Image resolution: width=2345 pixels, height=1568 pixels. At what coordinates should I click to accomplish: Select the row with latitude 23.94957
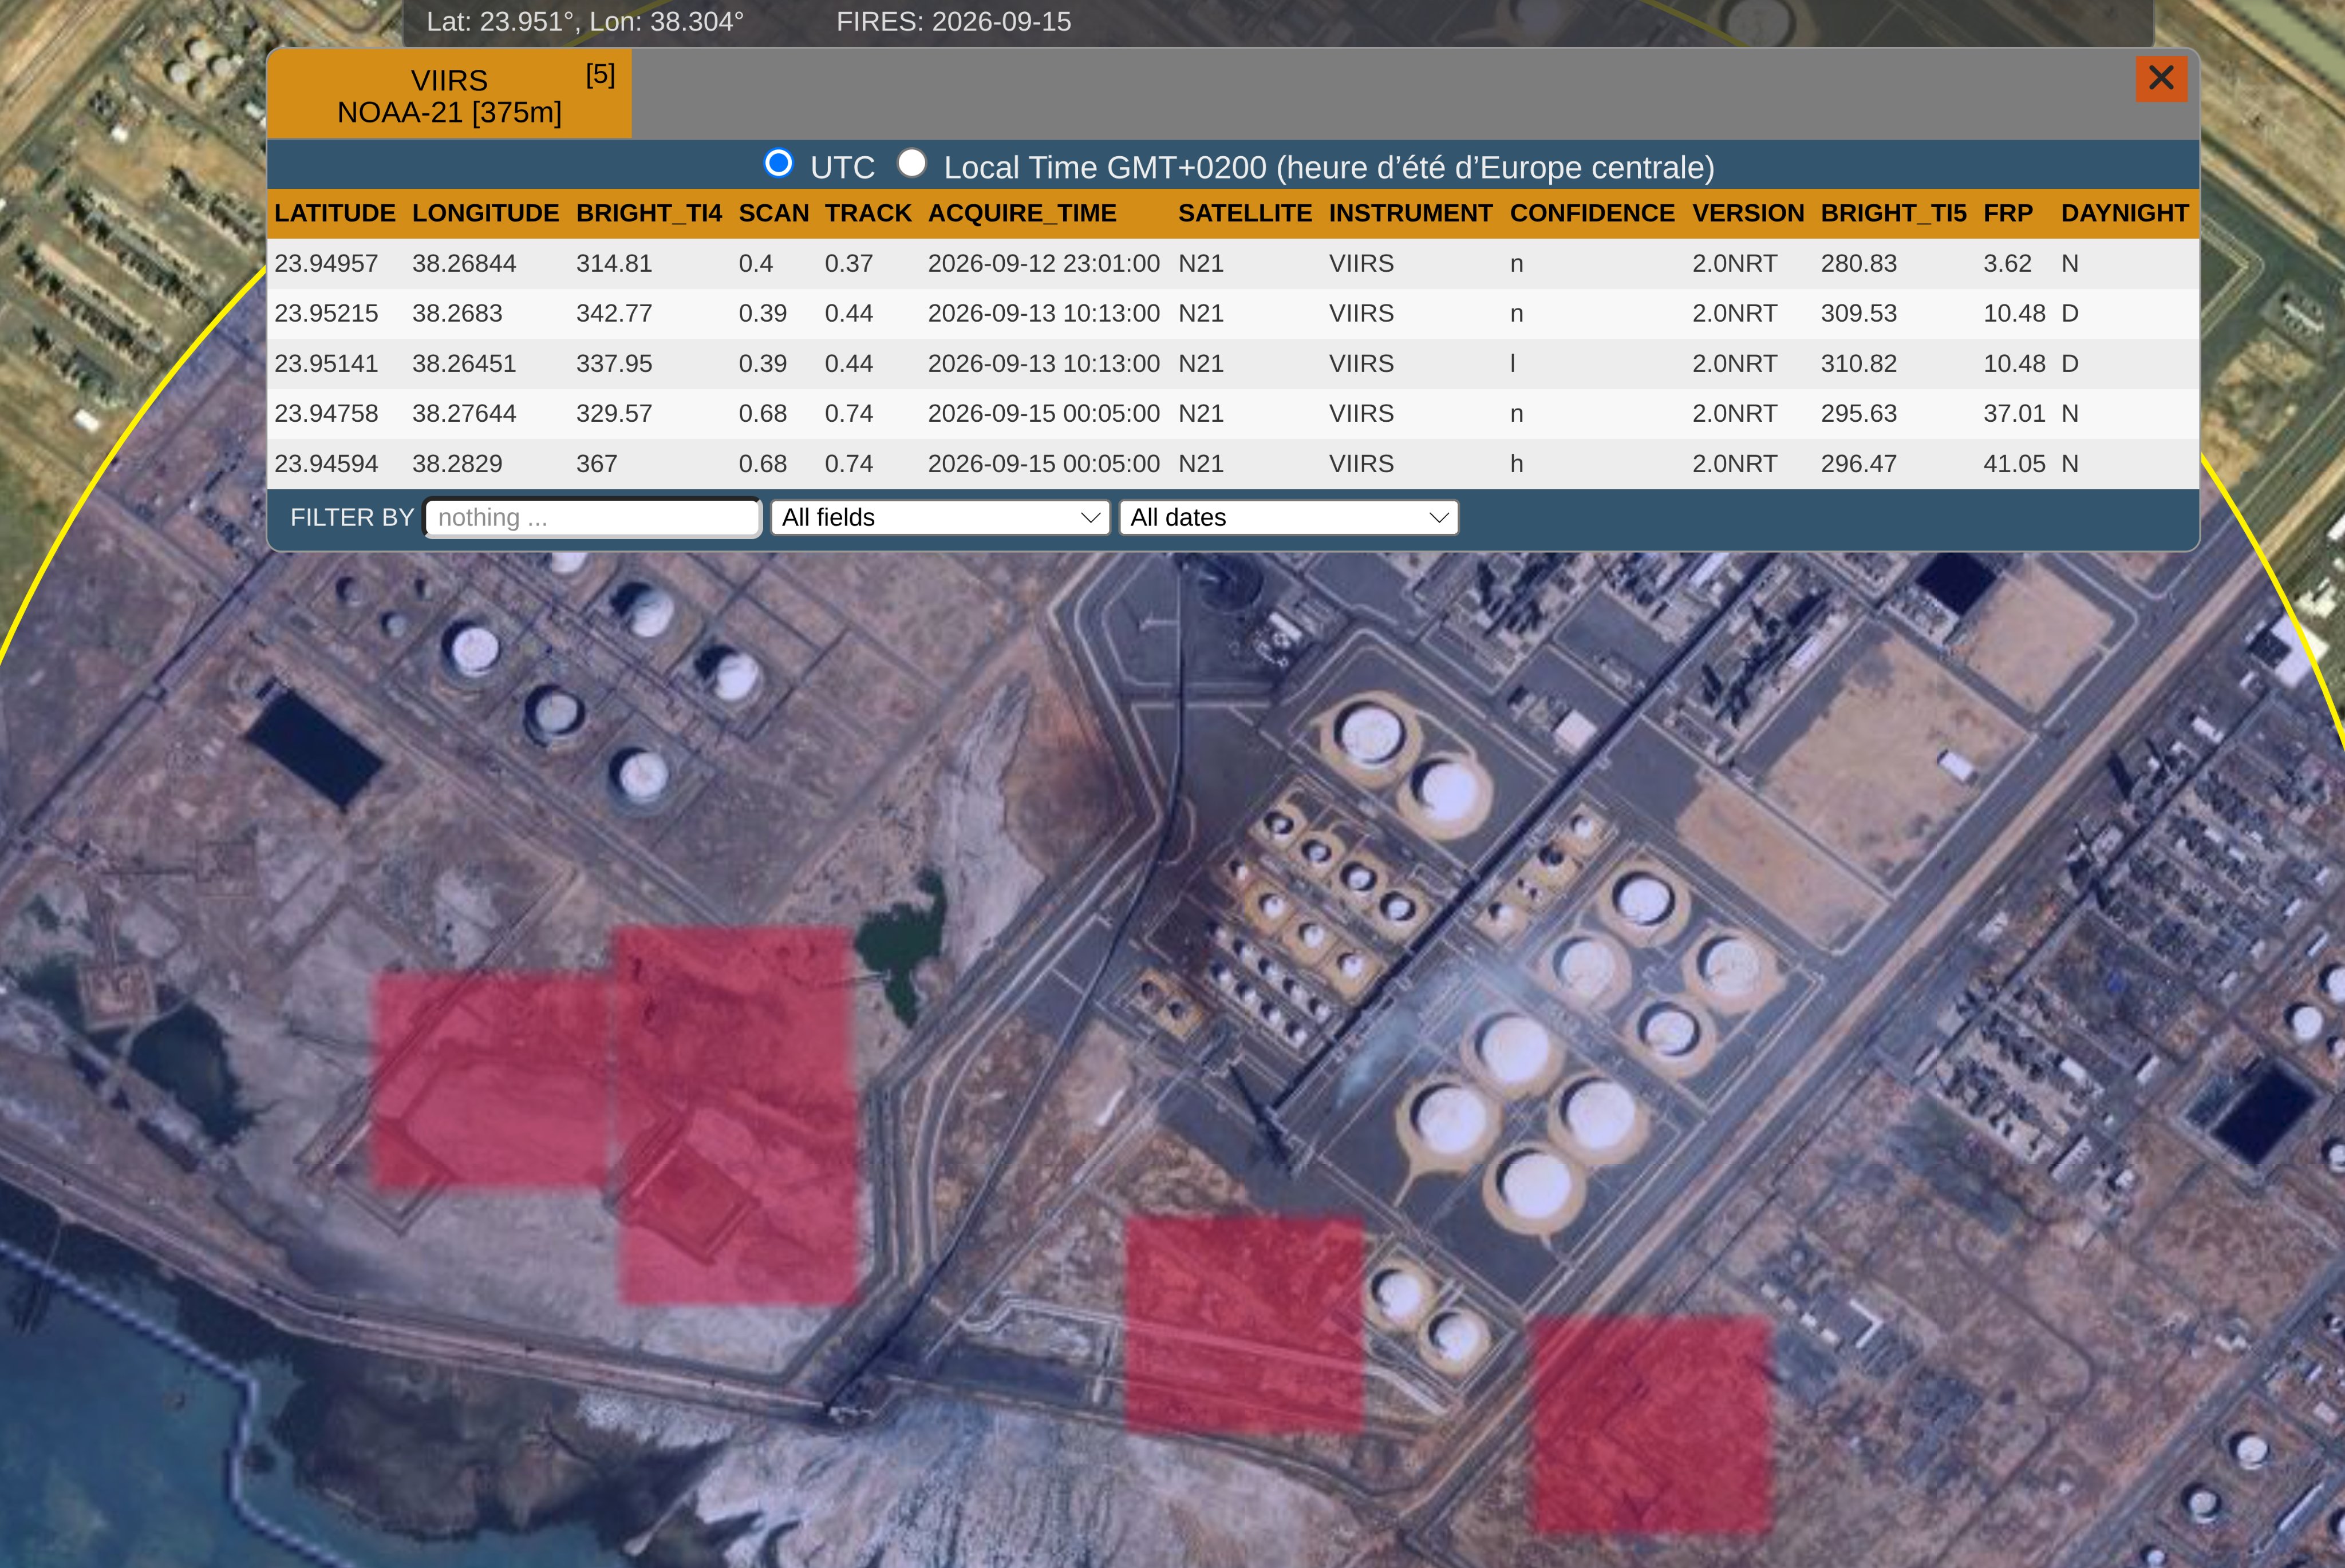tap(1233, 263)
